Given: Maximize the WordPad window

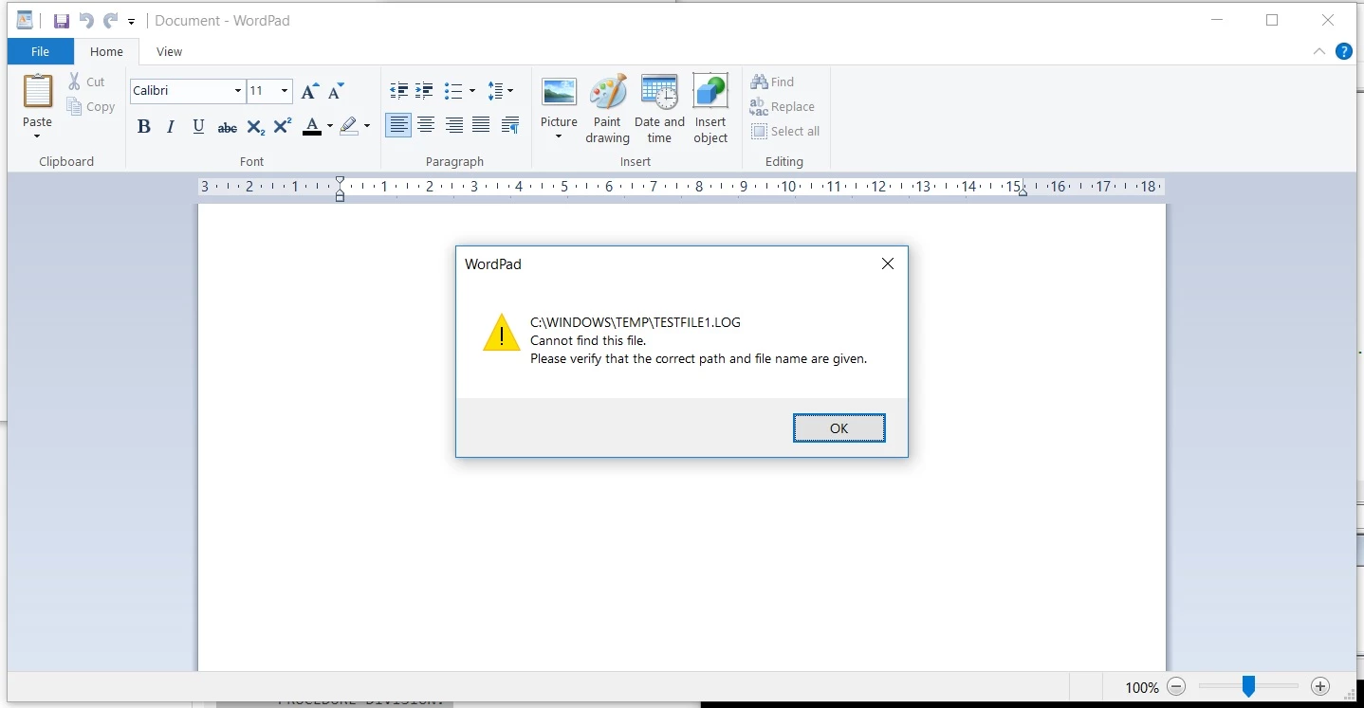Looking at the screenshot, I should tap(1272, 21).
